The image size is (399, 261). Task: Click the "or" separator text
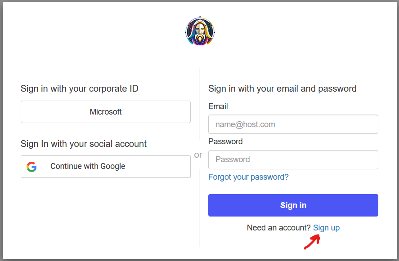pos(198,155)
